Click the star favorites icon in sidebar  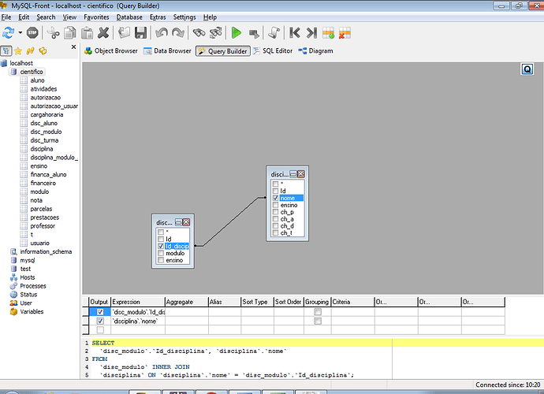point(18,51)
